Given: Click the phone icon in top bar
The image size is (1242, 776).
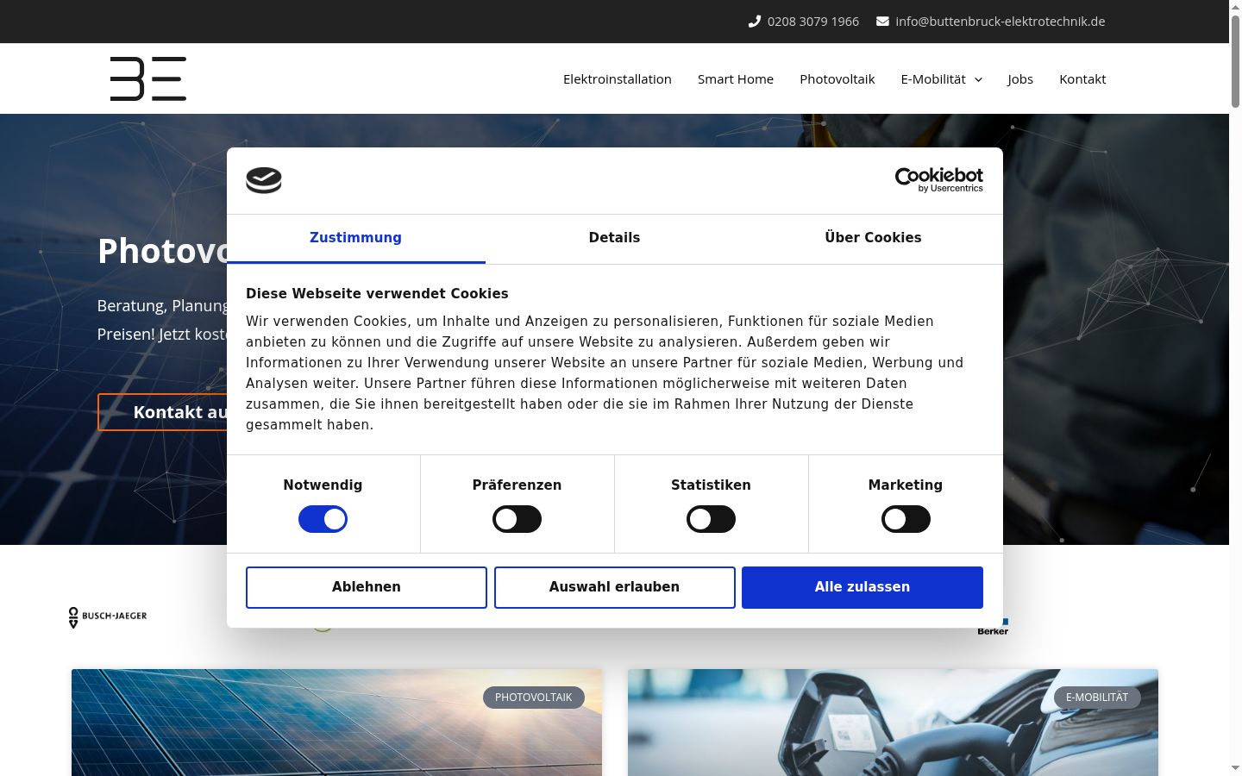Looking at the screenshot, I should pyautogui.click(x=755, y=22).
